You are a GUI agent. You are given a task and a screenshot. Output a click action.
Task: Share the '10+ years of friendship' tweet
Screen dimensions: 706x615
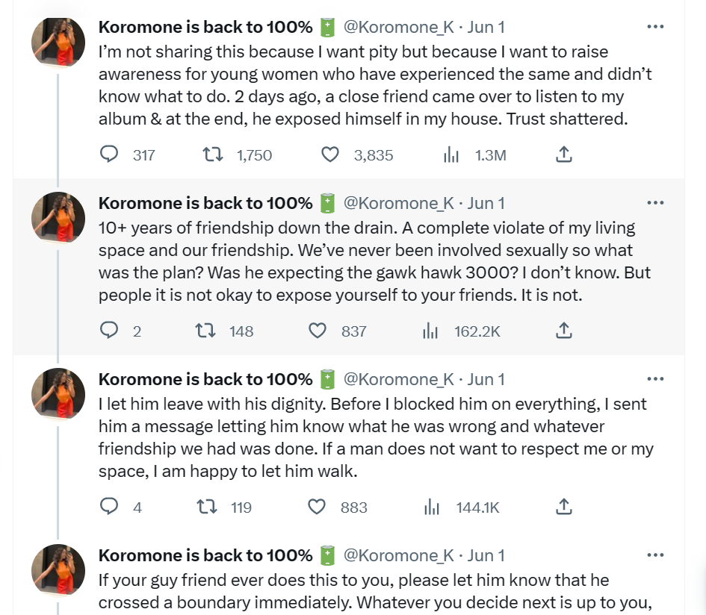pyautogui.click(x=565, y=331)
